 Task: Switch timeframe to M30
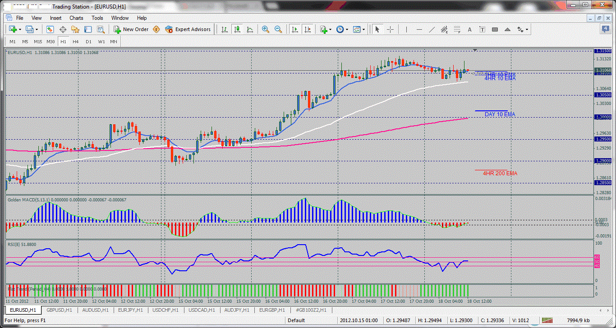(x=51, y=41)
